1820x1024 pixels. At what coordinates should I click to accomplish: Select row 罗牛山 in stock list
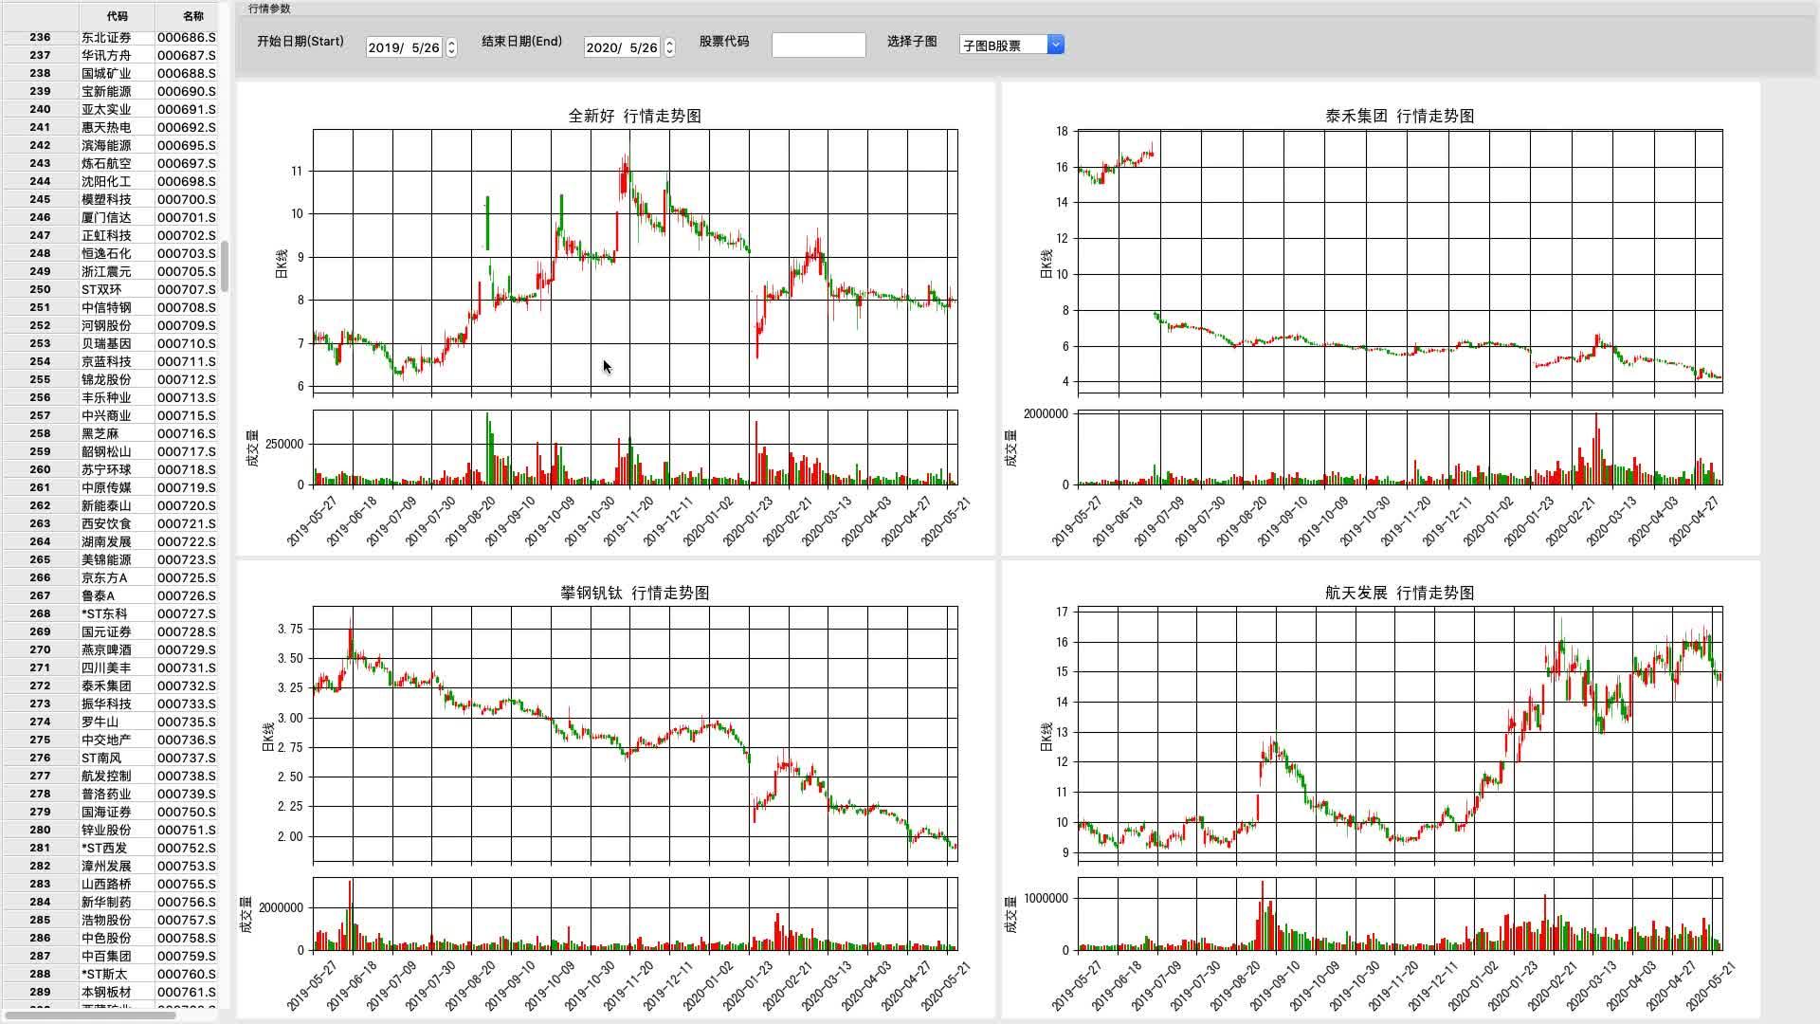109,722
